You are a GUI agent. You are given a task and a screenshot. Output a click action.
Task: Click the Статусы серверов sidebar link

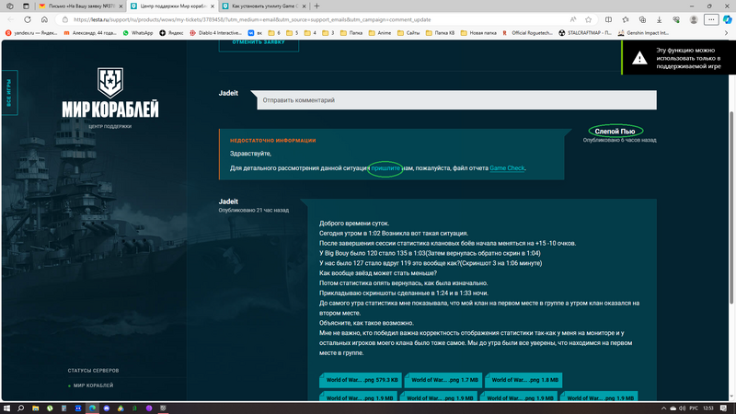[93, 370]
